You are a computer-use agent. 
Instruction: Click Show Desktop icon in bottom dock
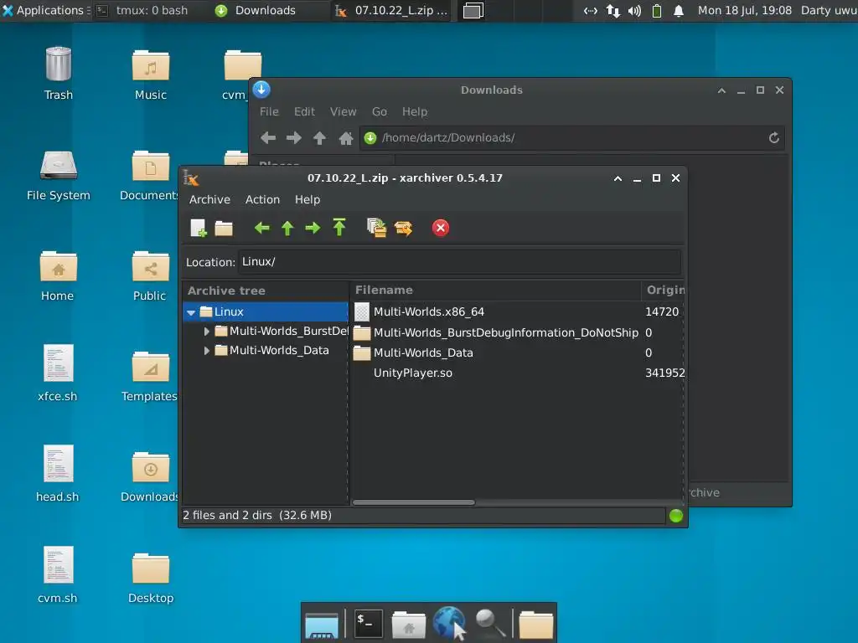(x=322, y=625)
